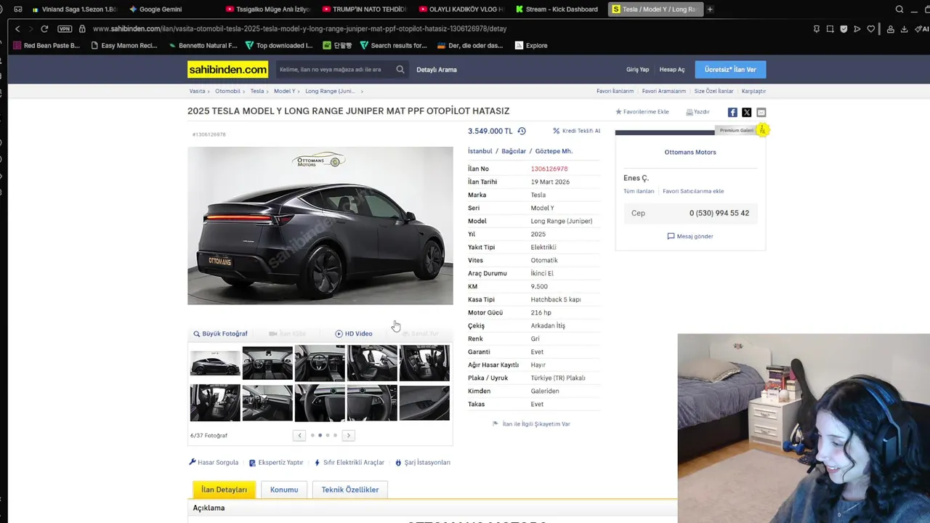Switch to Vinland Saga 1.Sezon tab
The image size is (930, 523).
click(x=73, y=9)
